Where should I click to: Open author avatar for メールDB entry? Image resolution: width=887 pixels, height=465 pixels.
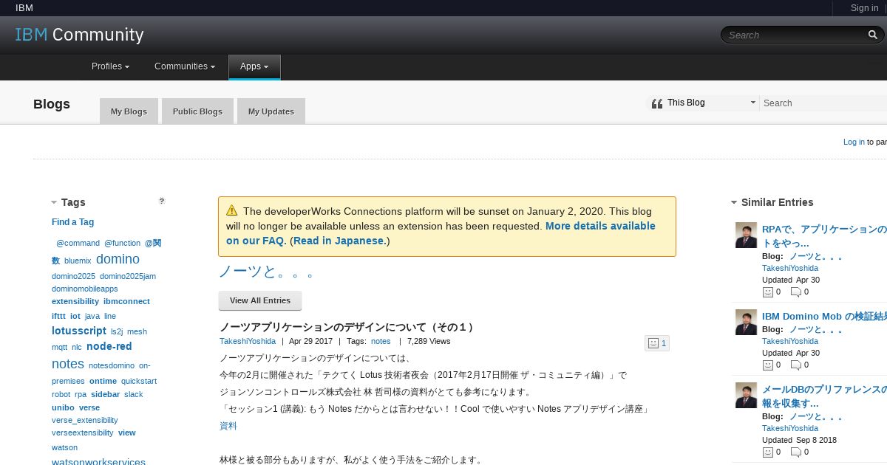[746, 395]
